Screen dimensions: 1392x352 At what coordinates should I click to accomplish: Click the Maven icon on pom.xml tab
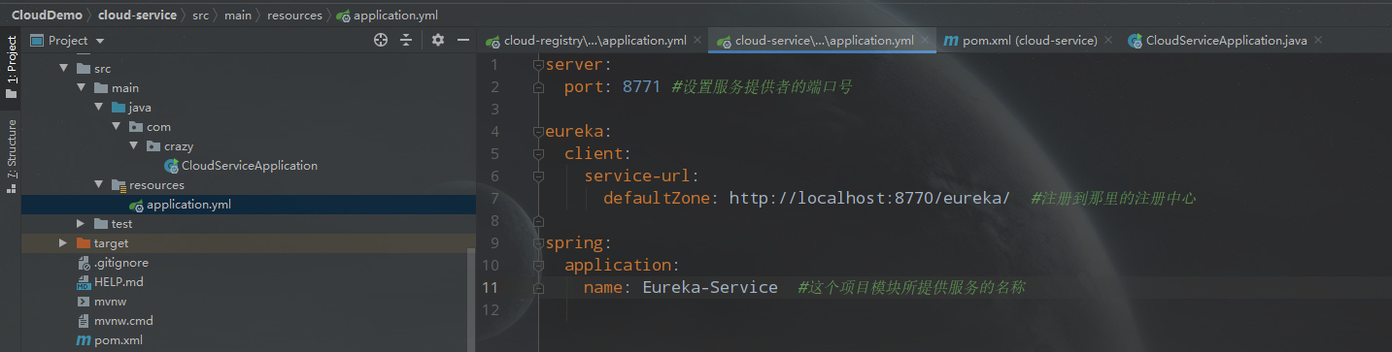(x=950, y=41)
